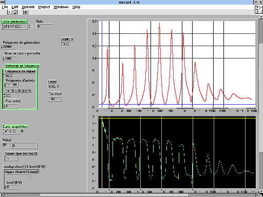Click the VI connector icon under title bar

tap(259, 10)
